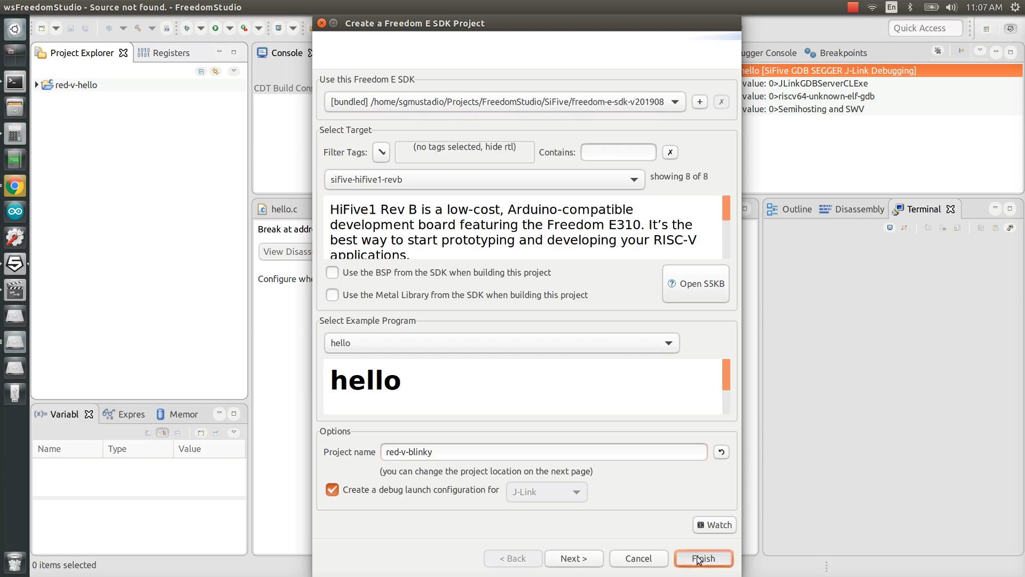The width and height of the screenshot is (1025, 577).
Task: Expand the red-v-hello project tree
Action: coord(37,85)
